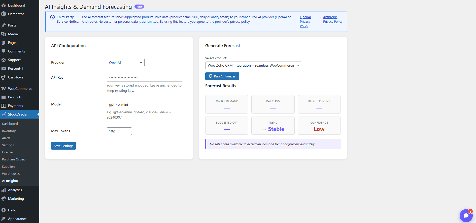Click the 'Low' confidence value

(319, 129)
